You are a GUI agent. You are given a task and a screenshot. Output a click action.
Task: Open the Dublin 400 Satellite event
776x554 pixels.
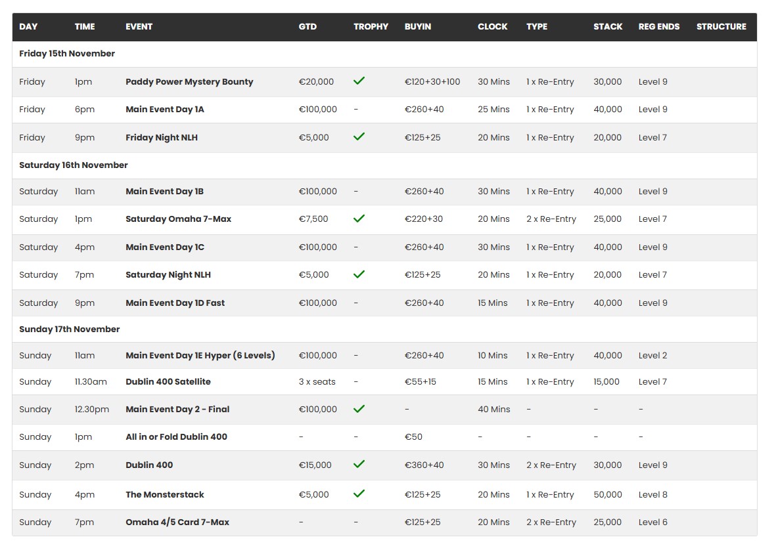168,382
